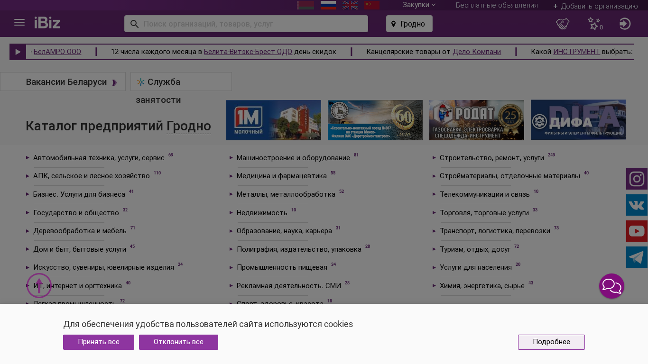Open the ДИФА filters banner
This screenshot has width=648, height=364.
(x=578, y=120)
